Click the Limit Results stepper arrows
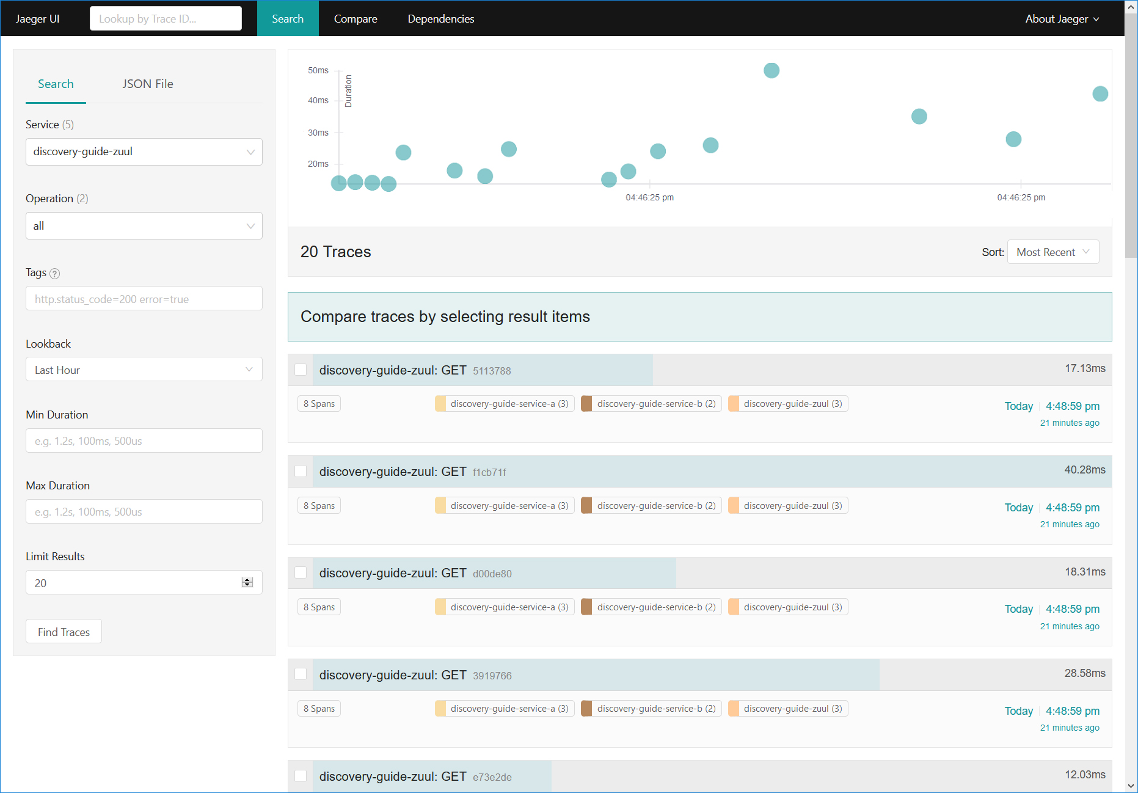 [x=247, y=582]
